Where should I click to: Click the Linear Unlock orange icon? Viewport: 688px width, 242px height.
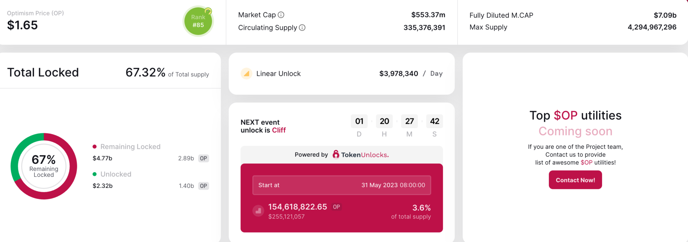247,74
